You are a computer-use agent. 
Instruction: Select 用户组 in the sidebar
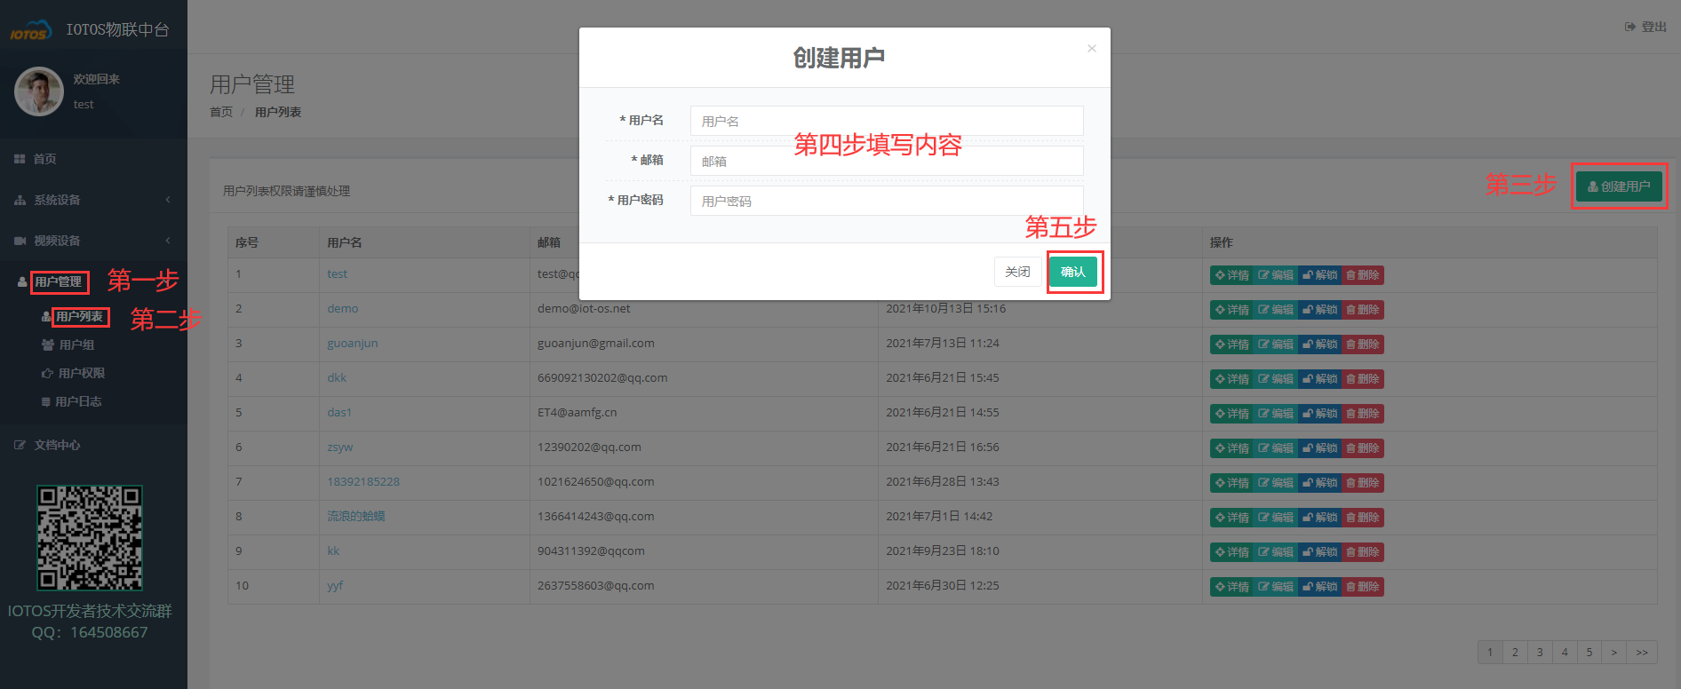pos(76,345)
